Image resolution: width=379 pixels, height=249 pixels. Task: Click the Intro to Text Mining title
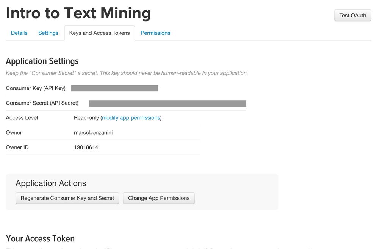[x=78, y=13]
